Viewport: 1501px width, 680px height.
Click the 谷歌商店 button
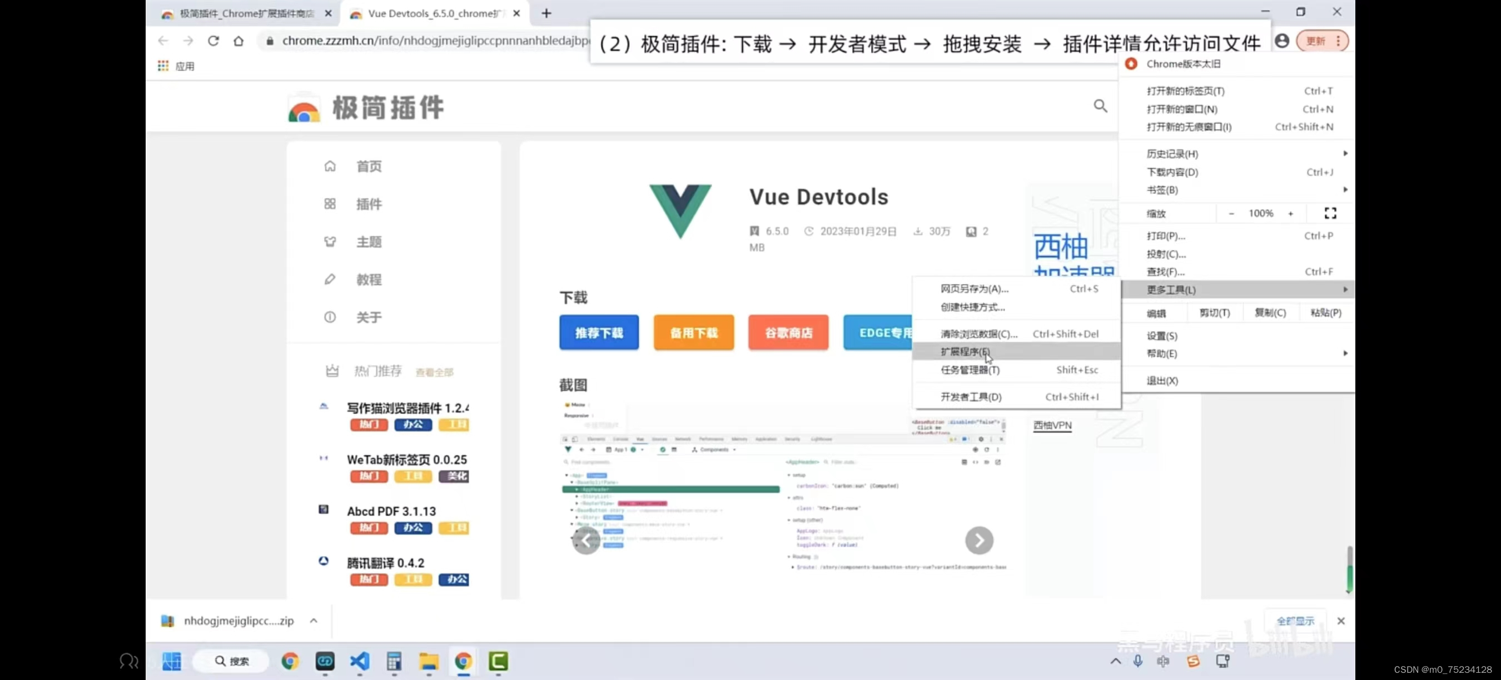coord(788,332)
